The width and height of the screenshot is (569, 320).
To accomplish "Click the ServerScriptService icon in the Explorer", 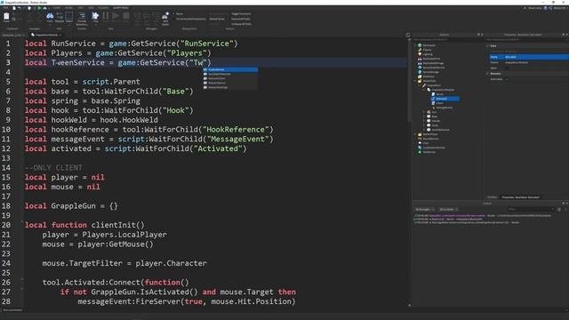I will [x=420, y=68].
